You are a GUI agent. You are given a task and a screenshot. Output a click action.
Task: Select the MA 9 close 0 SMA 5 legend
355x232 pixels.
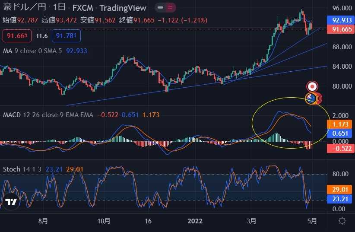[x=32, y=51]
